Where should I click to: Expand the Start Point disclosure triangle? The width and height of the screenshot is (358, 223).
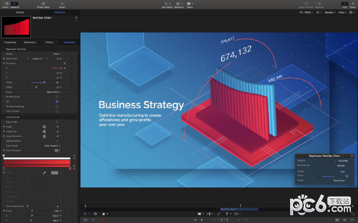pyautogui.click(x=4, y=58)
